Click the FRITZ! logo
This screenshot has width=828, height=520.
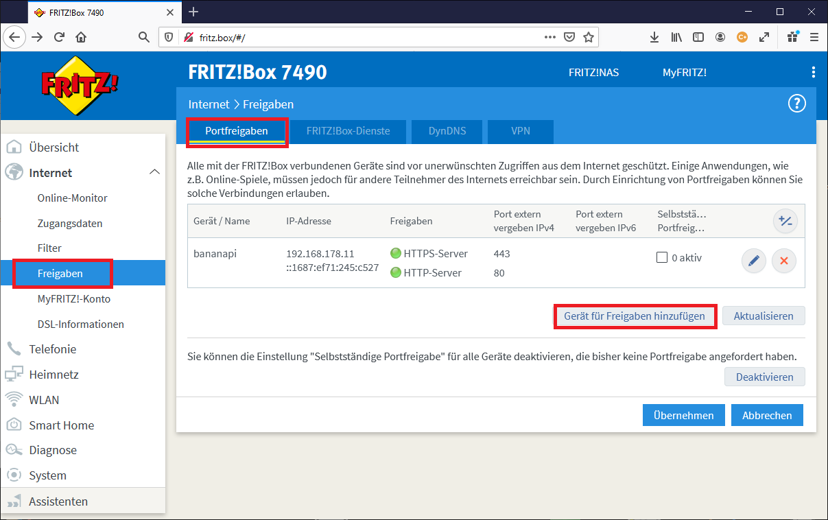(80, 86)
